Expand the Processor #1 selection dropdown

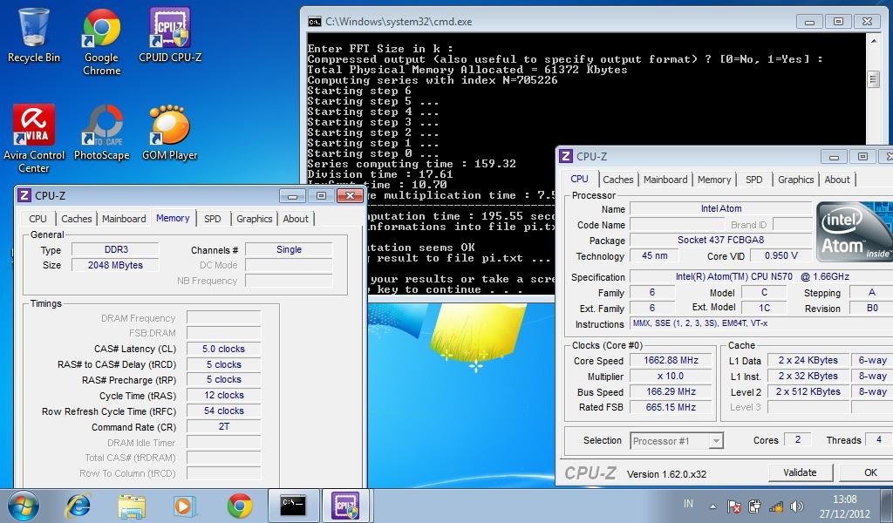tap(717, 441)
